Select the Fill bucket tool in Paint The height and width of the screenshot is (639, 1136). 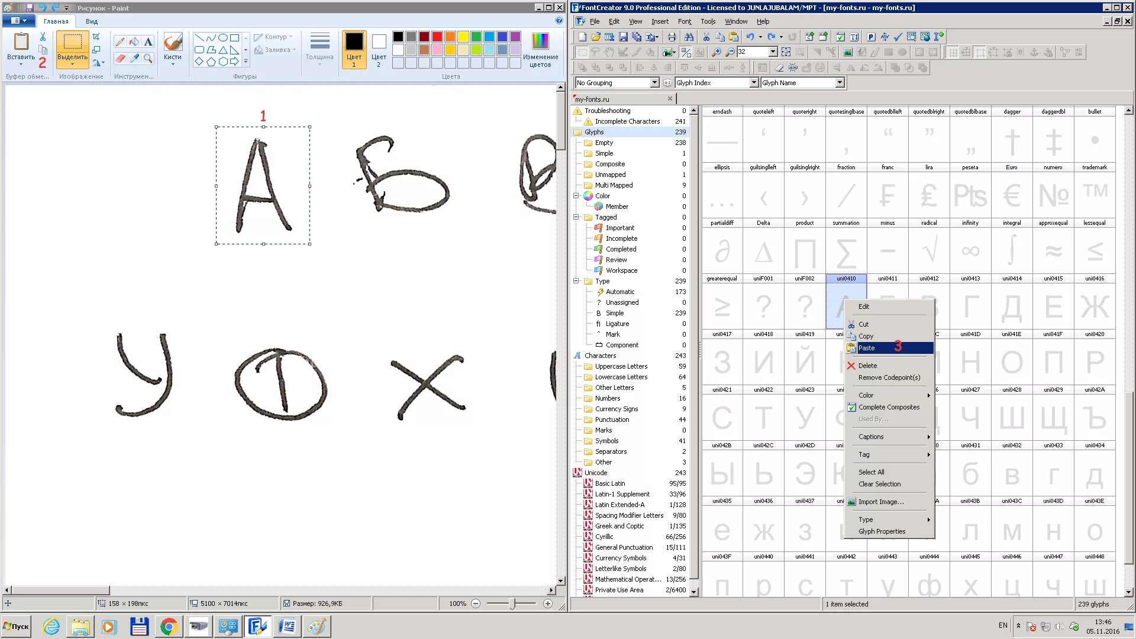[x=134, y=41]
